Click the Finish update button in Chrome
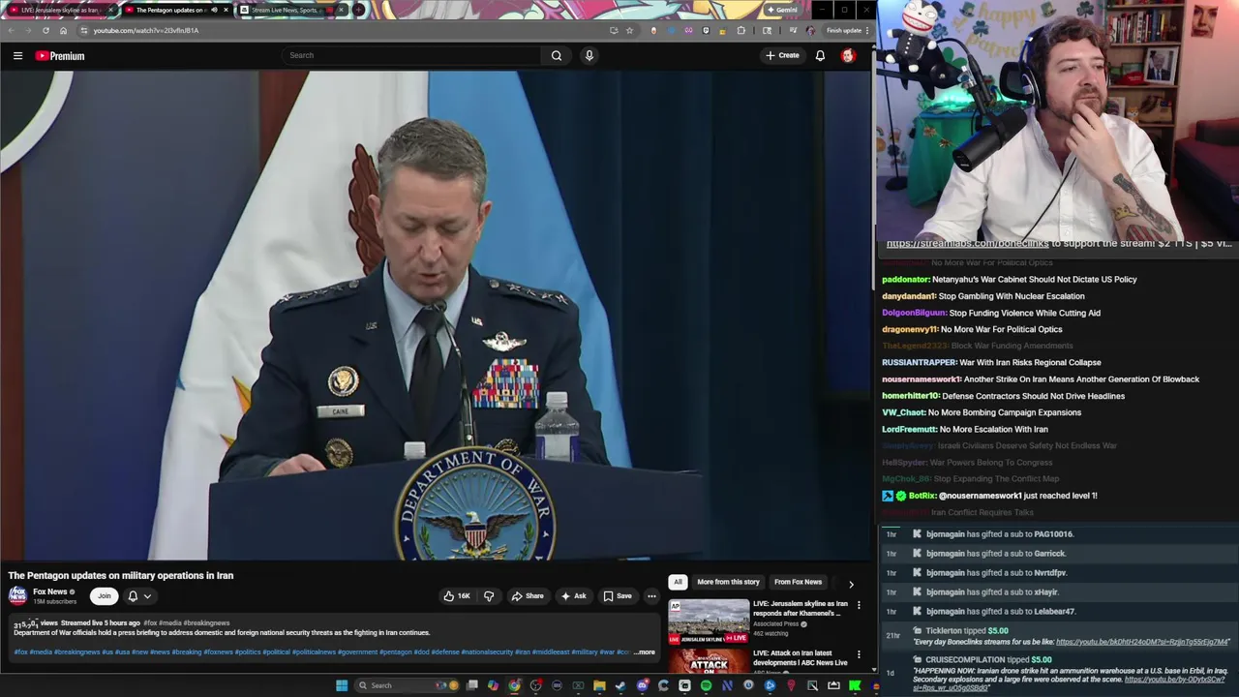1239x697 pixels. (x=844, y=30)
